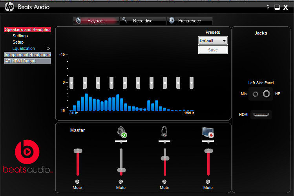Click the speaker icon on the Playback tab

(79, 20)
